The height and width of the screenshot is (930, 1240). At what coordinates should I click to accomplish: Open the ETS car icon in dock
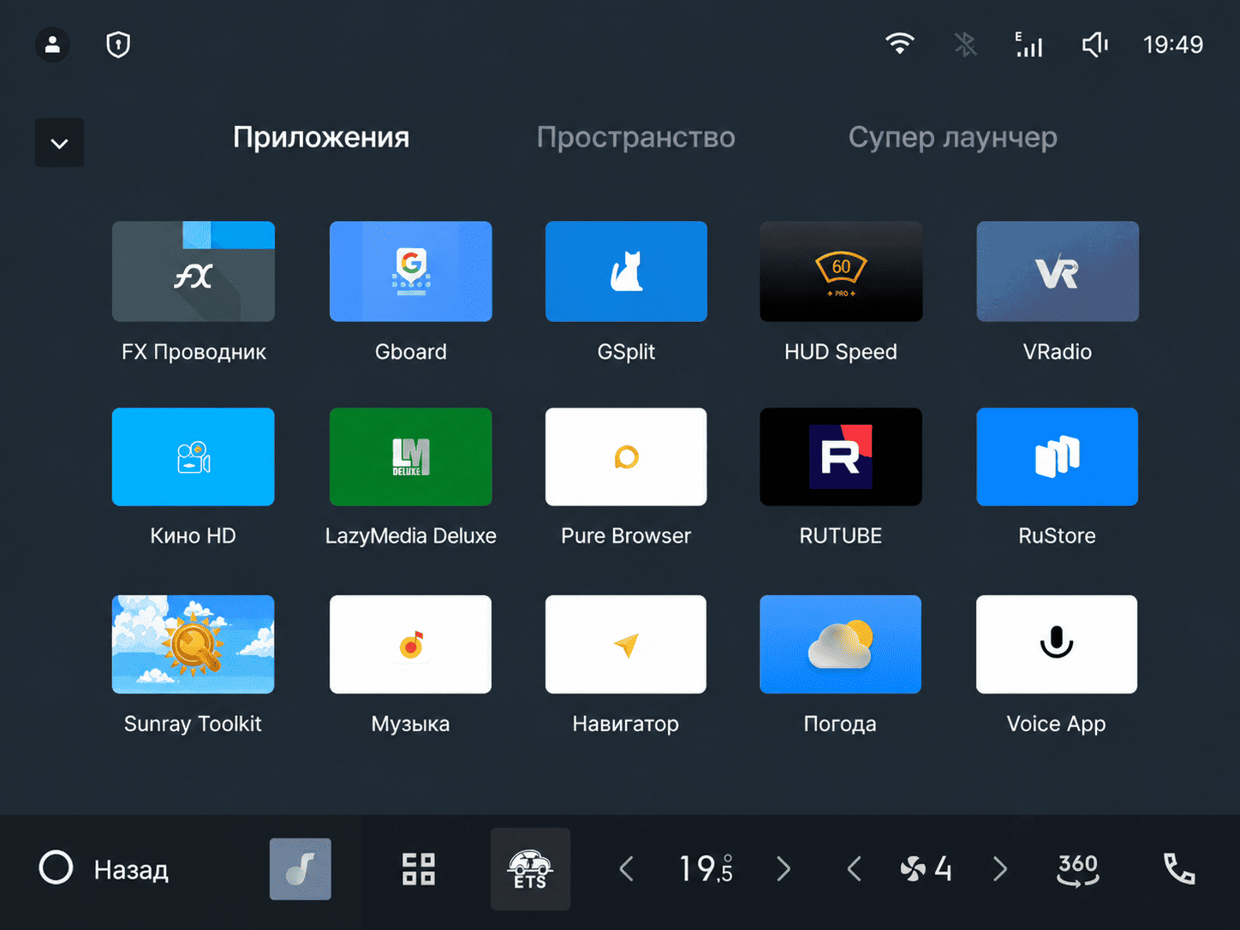pyautogui.click(x=530, y=869)
